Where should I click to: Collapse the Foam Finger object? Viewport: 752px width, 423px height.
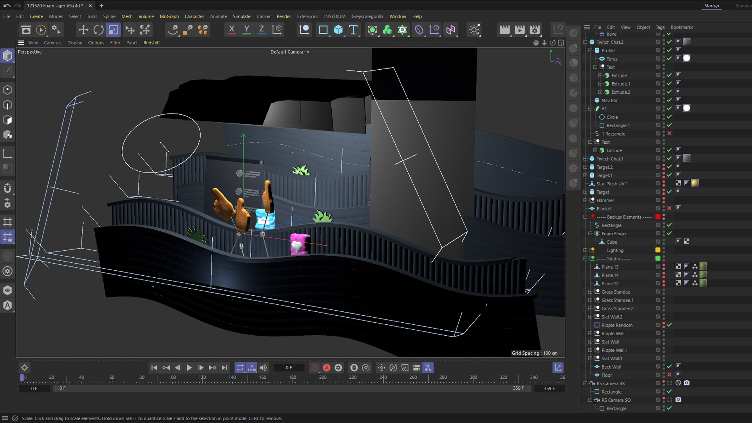coord(590,233)
